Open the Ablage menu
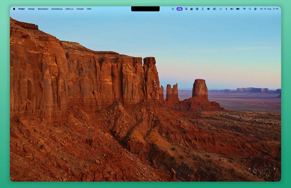Image resolution: width=291 pixels, height=188 pixels. 31,9
